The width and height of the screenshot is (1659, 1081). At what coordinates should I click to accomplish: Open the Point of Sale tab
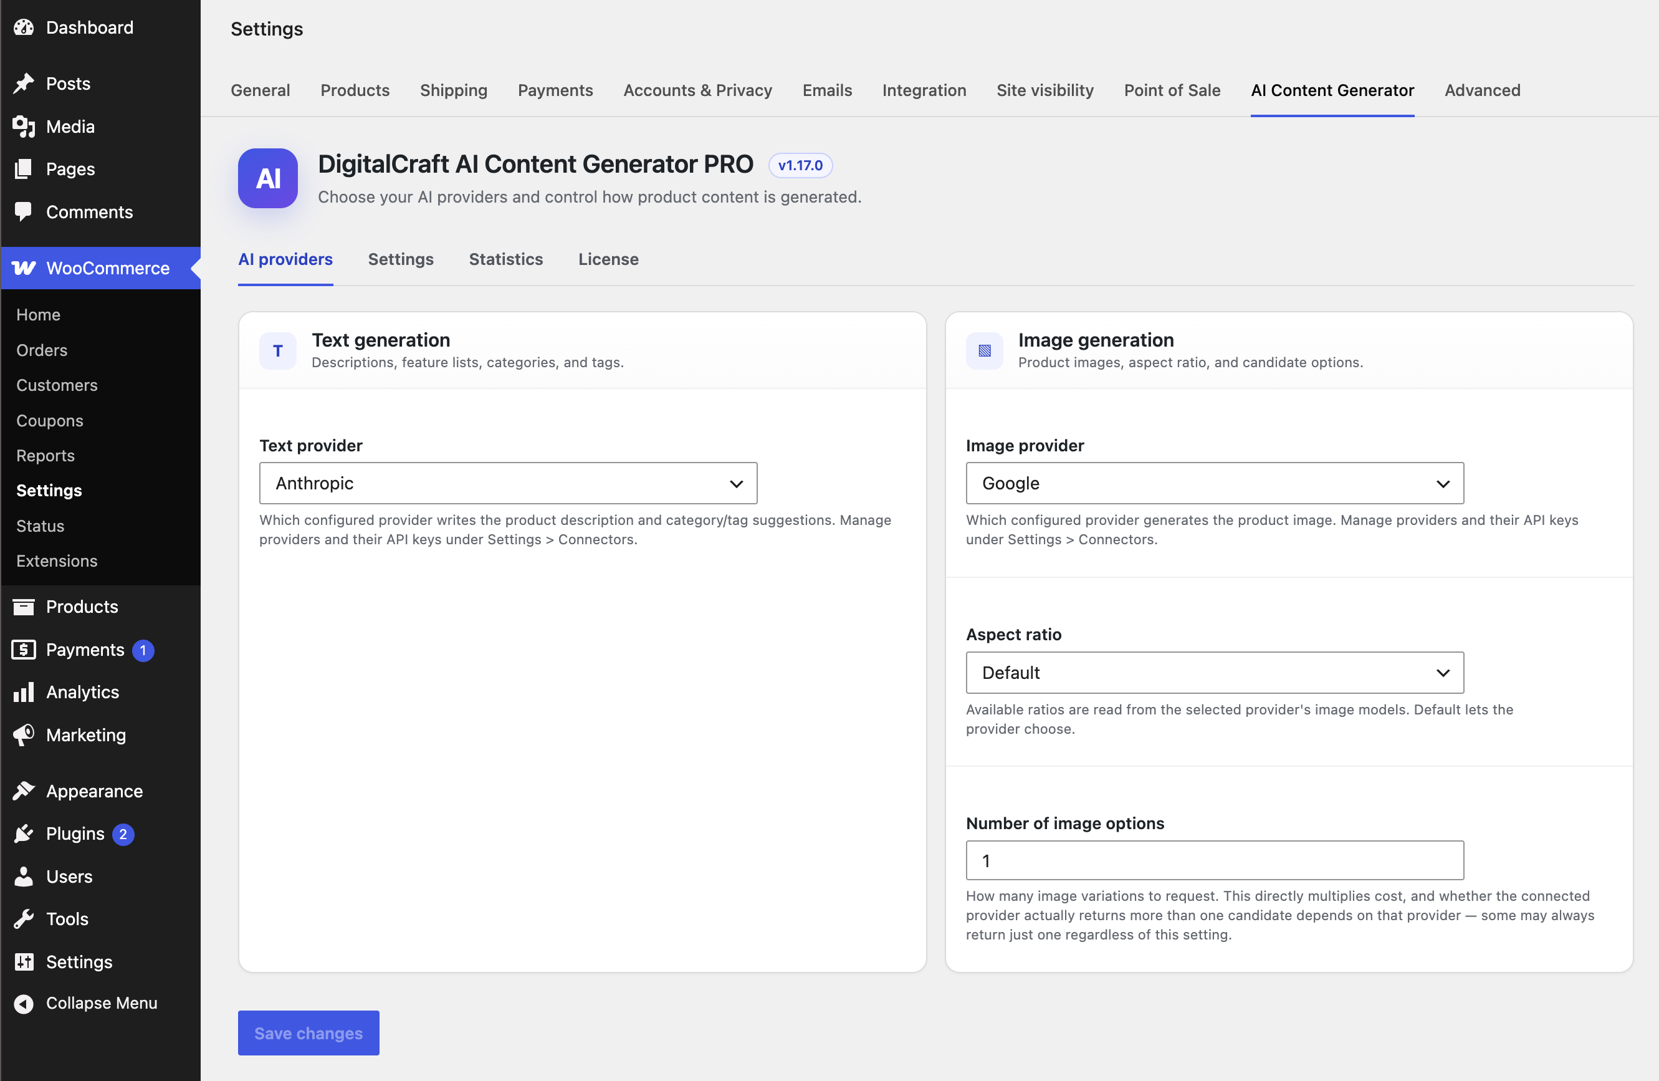[1172, 90]
